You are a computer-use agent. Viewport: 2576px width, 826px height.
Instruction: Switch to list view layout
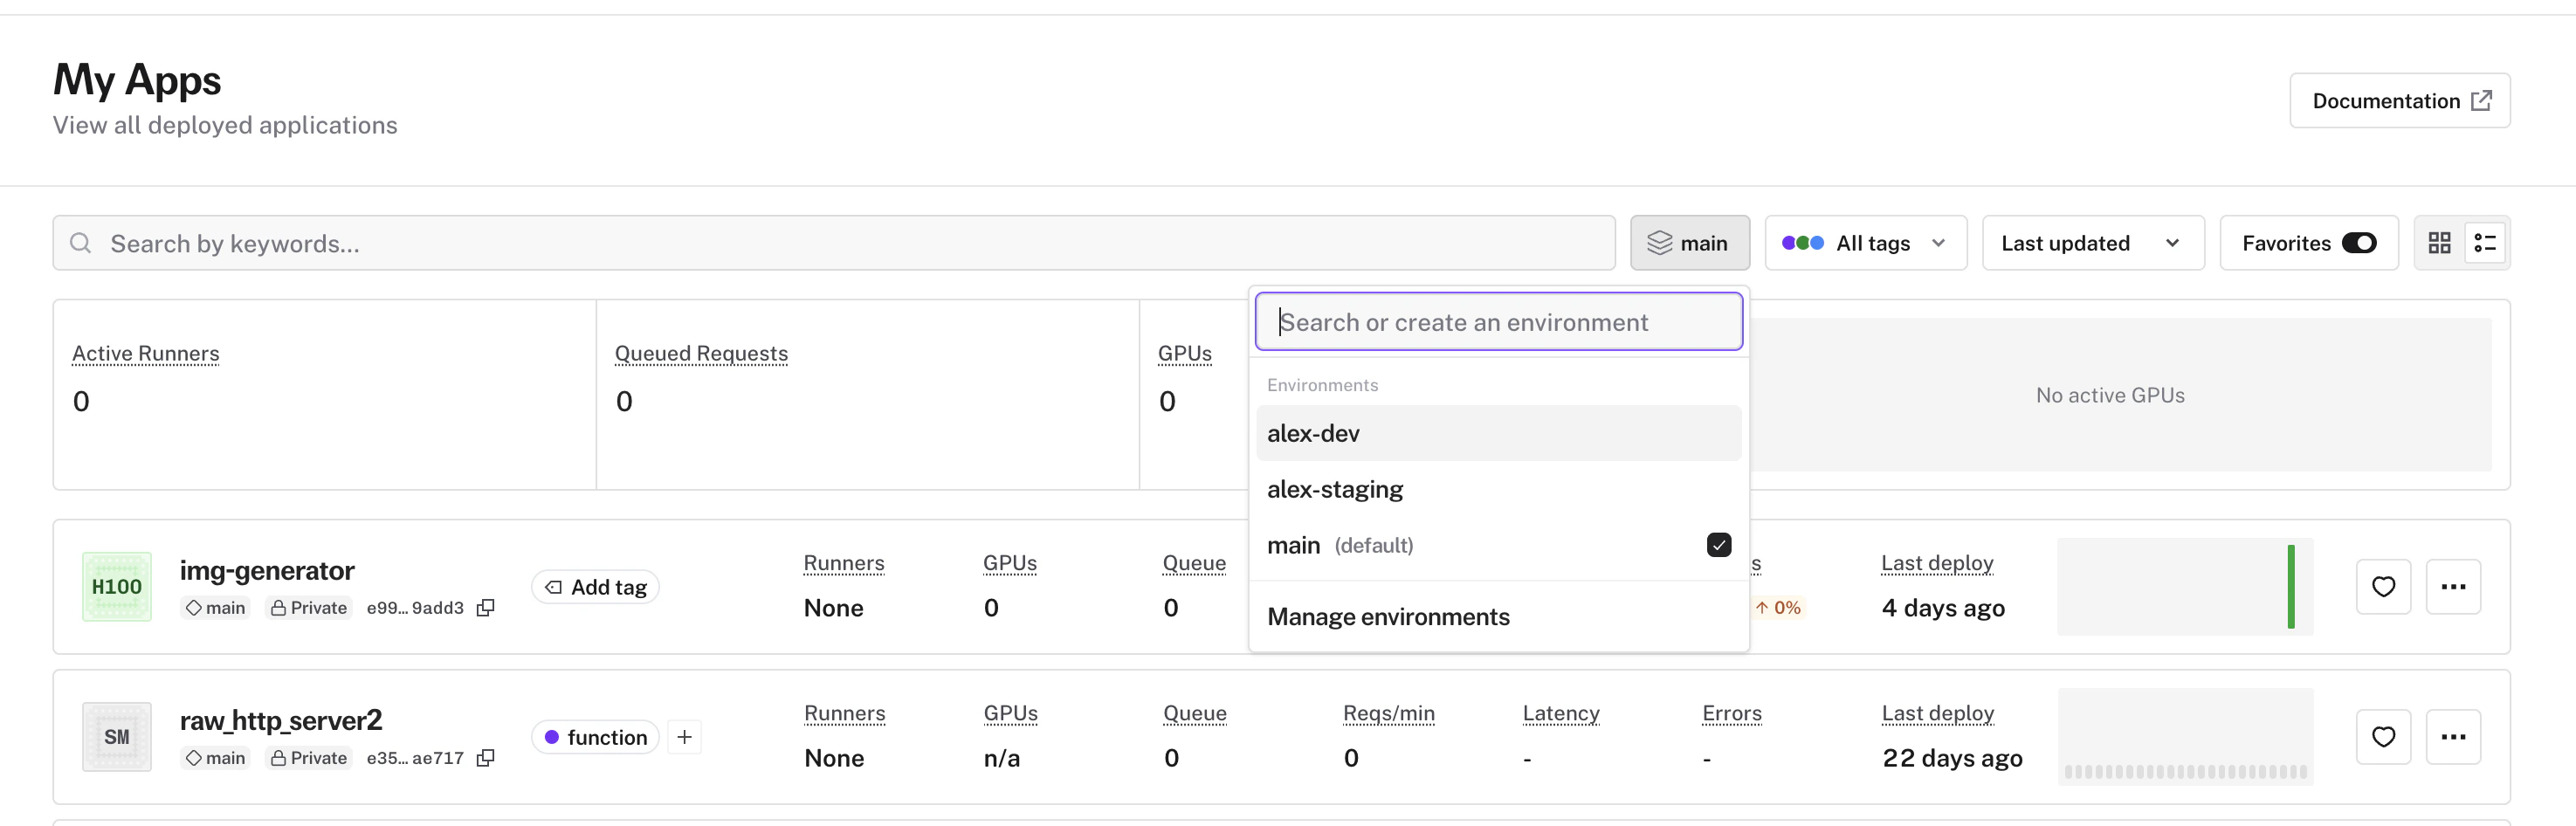[x=2487, y=242]
